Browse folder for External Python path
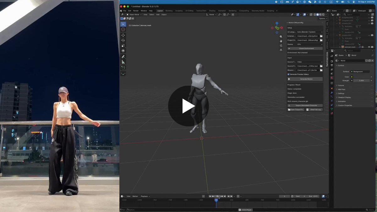The height and width of the screenshot is (212, 377). [321, 36]
